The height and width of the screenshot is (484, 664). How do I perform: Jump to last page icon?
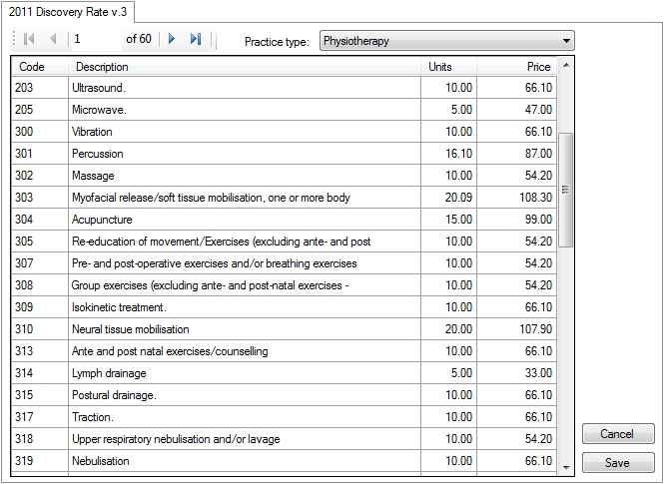click(195, 40)
